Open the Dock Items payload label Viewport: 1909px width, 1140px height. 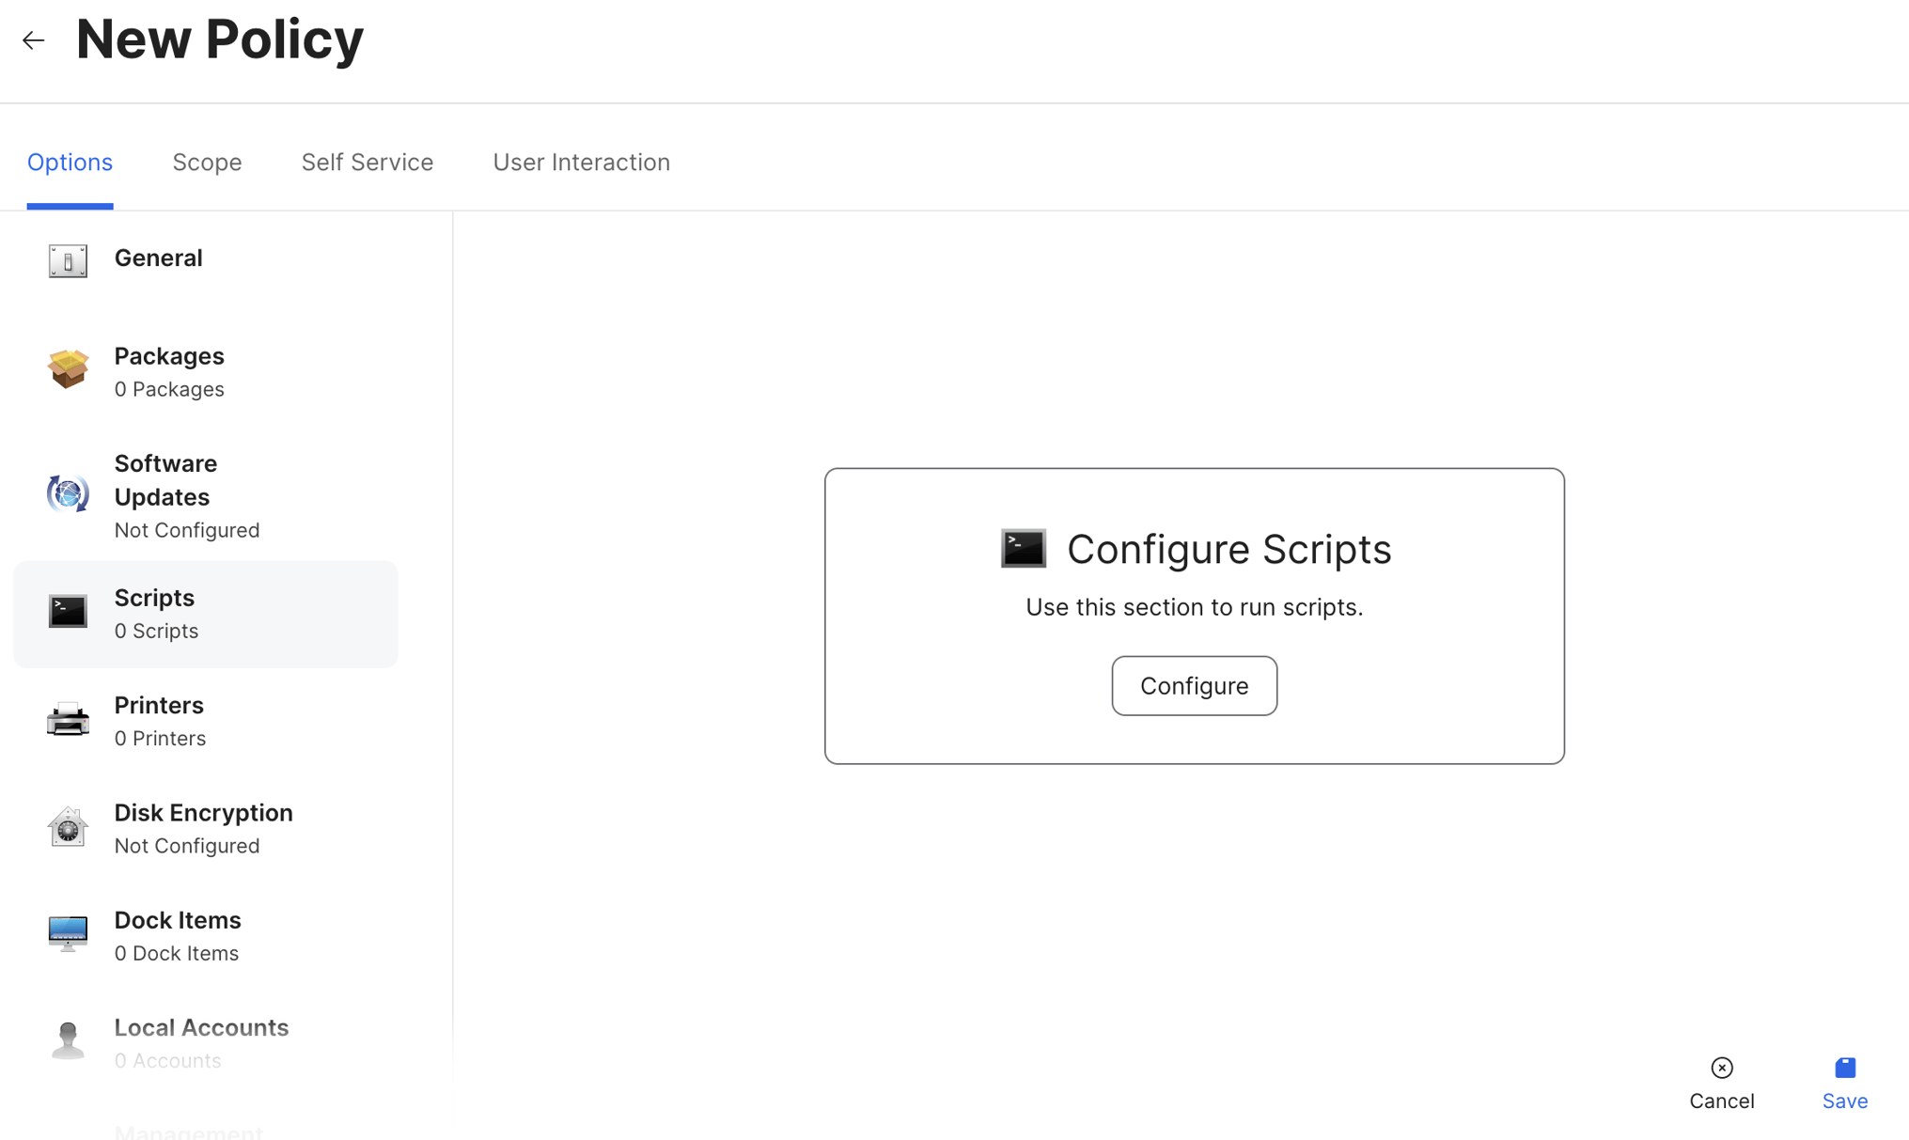pos(178,920)
